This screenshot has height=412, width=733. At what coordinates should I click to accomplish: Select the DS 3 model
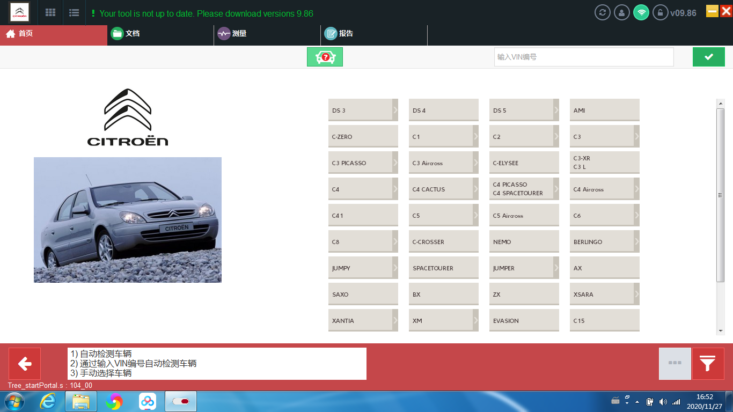(363, 110)
